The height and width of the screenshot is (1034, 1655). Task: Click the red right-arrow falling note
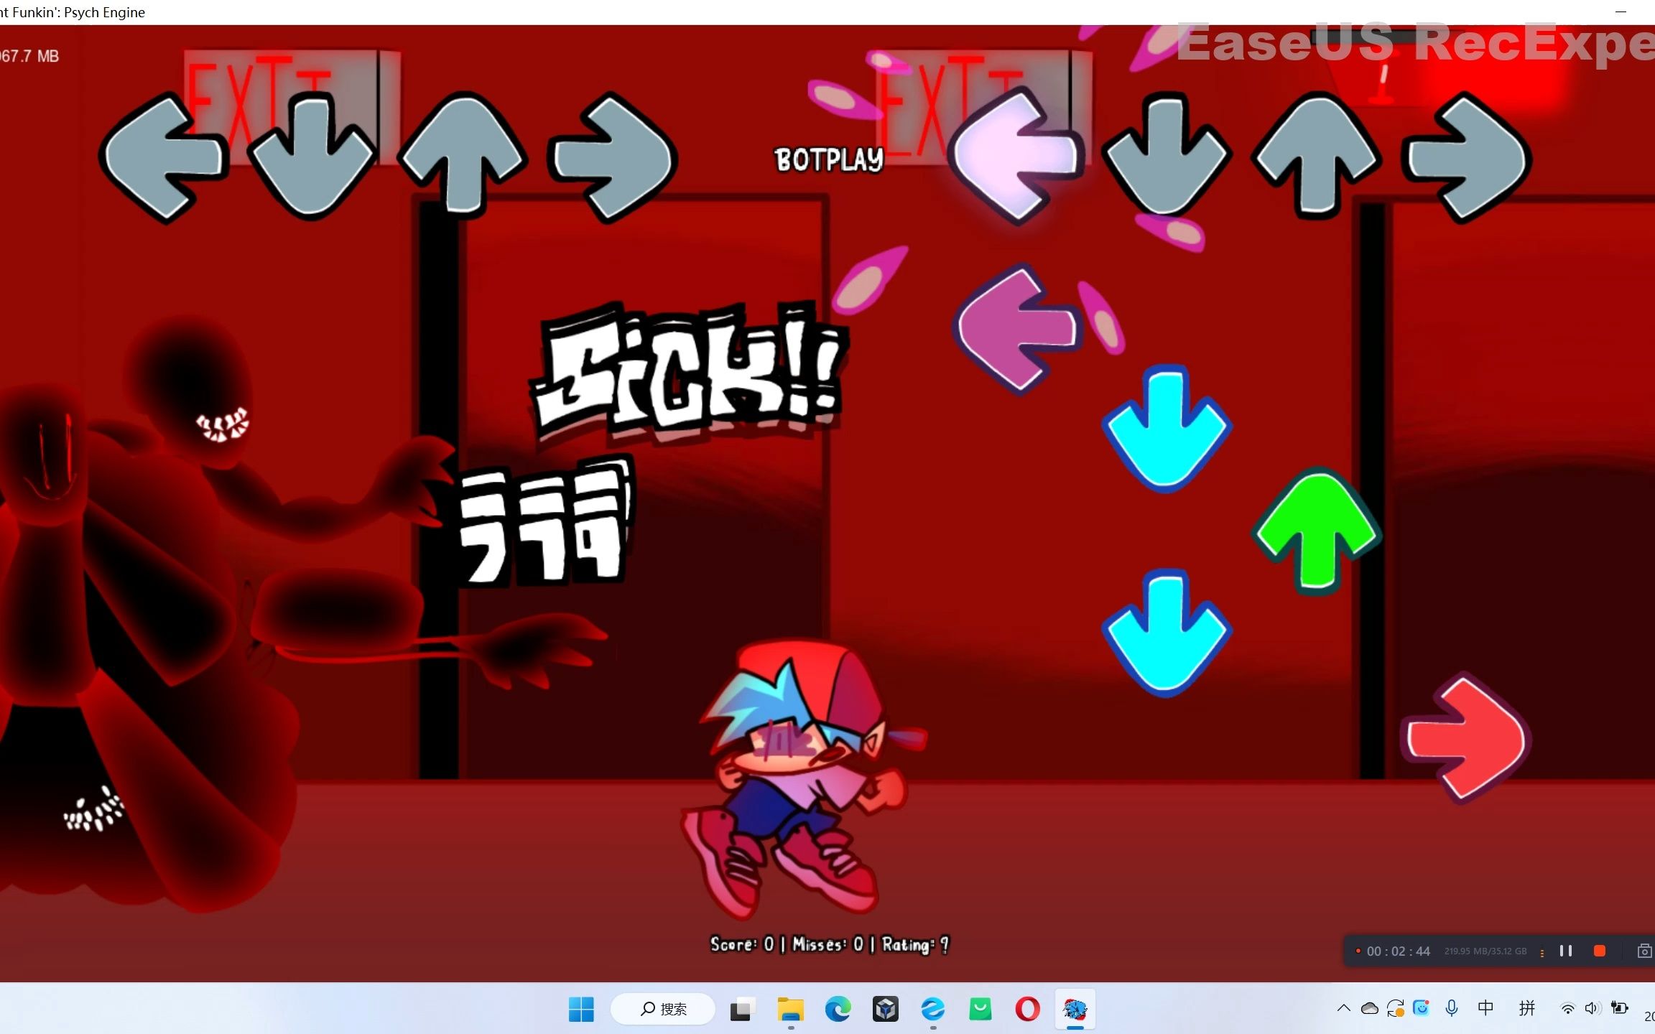coord(1467,738)
